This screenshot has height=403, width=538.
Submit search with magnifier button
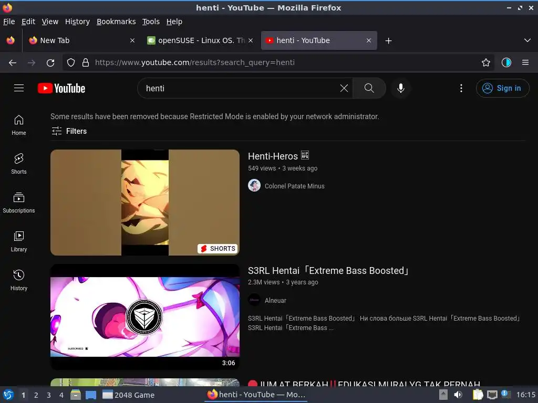(369, 88)
